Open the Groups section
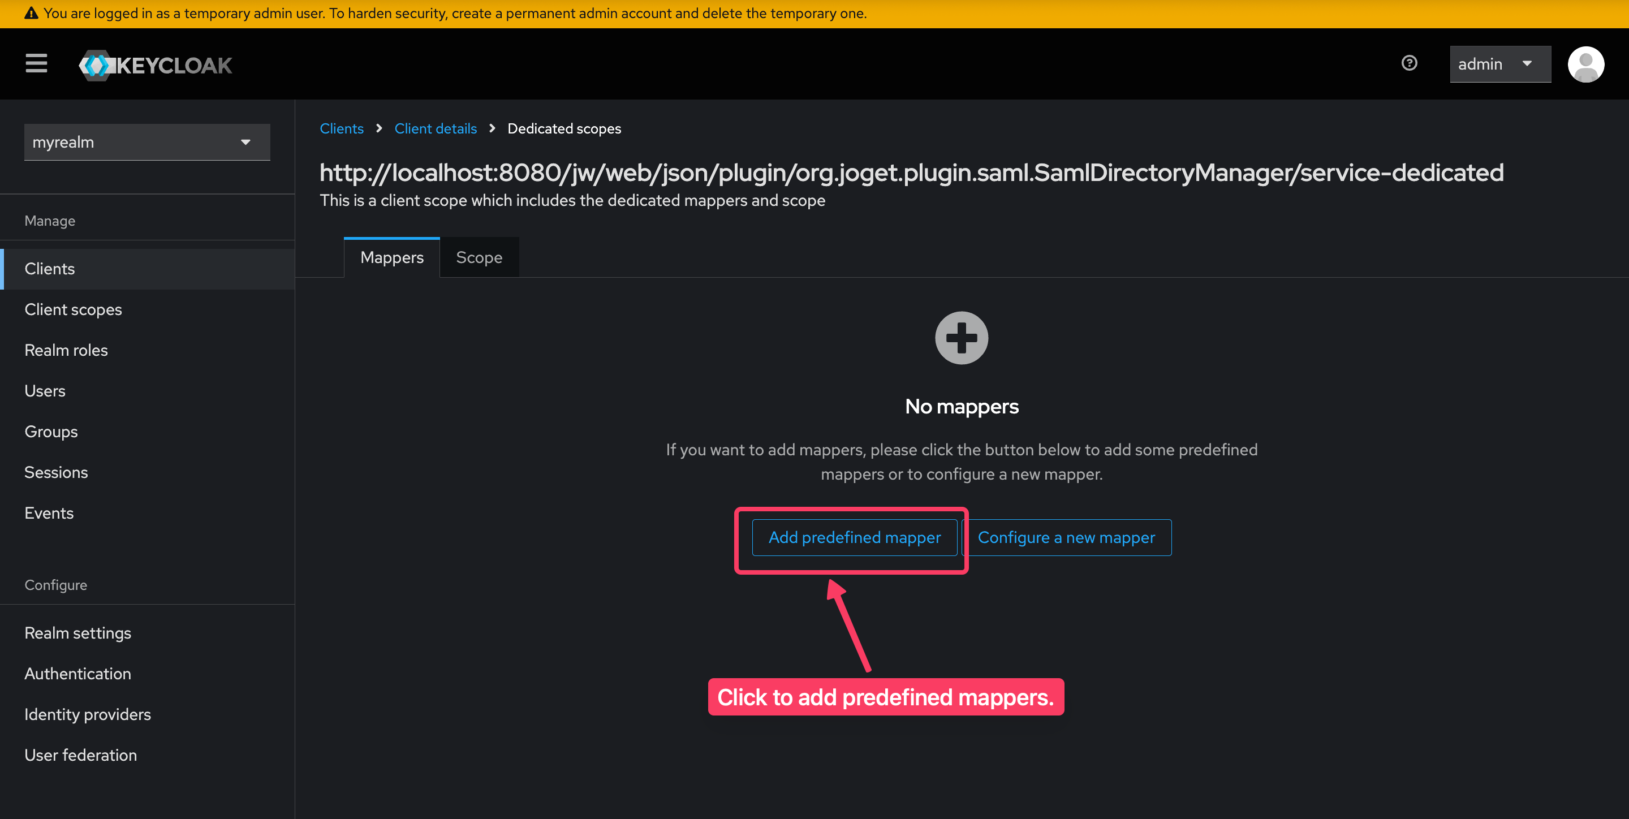 tap(147, 432)
